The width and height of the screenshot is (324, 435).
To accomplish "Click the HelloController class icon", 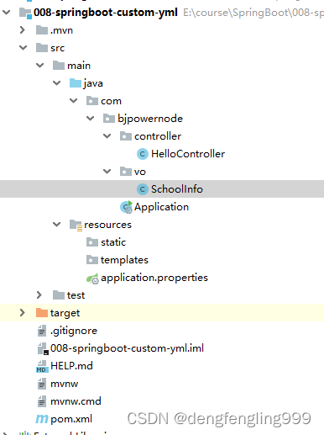I will tap(143, 154).
